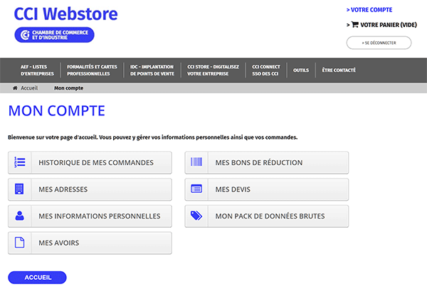Click the person icon for personal information
427x289 pixels.
pyautogui.click(x=19, y=216)
